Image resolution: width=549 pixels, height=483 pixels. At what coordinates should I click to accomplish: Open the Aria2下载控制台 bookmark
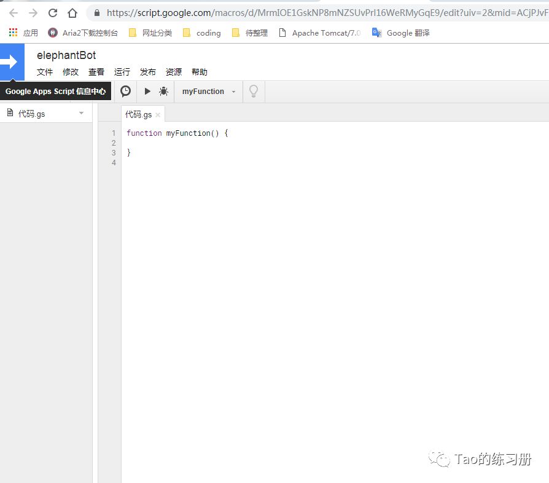(x=83, y=33)
